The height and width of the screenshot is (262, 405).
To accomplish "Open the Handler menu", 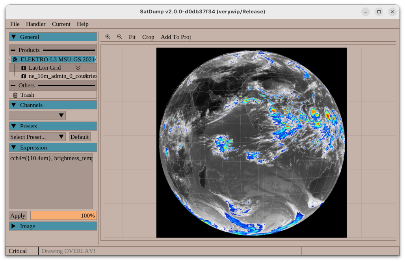I will (35, 24).
